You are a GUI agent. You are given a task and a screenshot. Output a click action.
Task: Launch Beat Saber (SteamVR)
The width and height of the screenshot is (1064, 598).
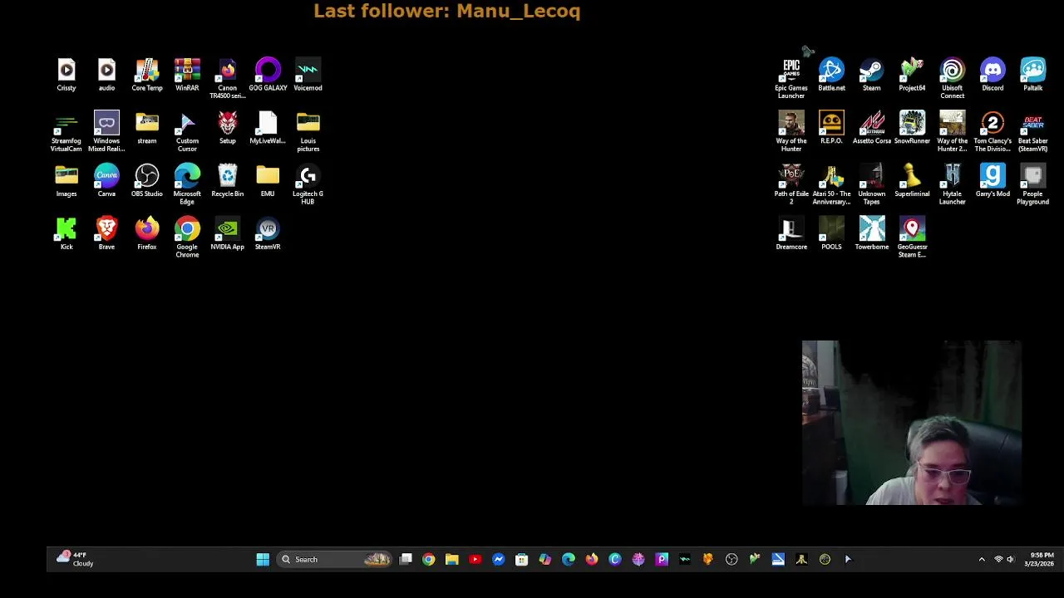pyautogui.click(x=1032, y=132)
